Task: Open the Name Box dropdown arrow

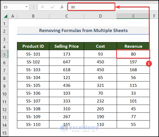Action: (x=26, y=7)
